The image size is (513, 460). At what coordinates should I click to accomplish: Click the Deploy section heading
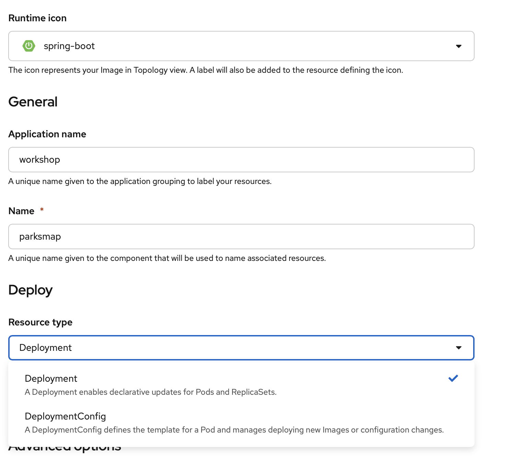[x=30, y=290]
